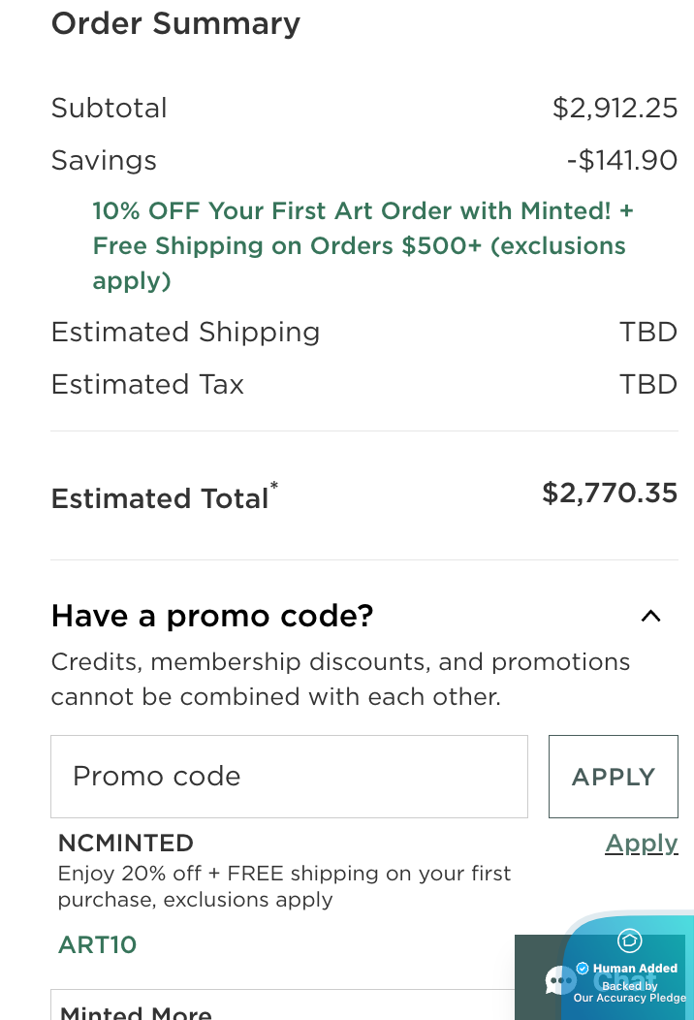Select the ART10 promo code
Screen dimensions: 694x1020
97,944
